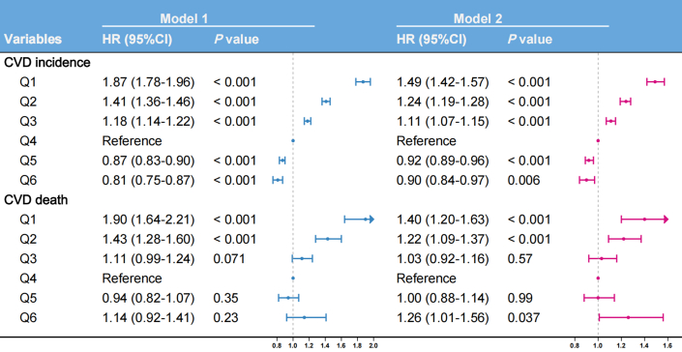
Task: Click the CVD incidence section label
Action: (x=47, y=62)
